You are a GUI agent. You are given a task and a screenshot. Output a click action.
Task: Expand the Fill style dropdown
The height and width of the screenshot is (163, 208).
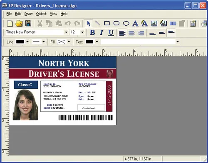pos(69,41)
